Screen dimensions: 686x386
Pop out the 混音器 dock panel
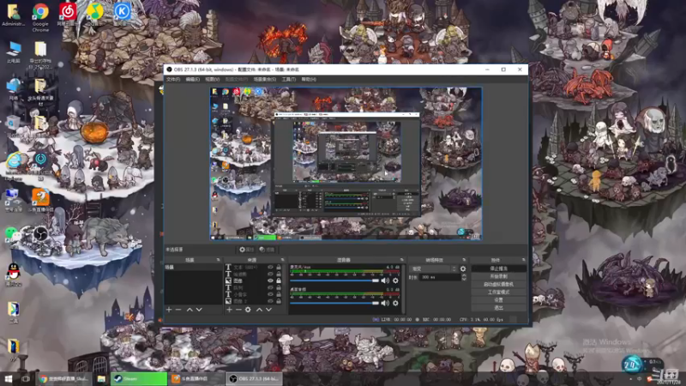click(401, 260)
